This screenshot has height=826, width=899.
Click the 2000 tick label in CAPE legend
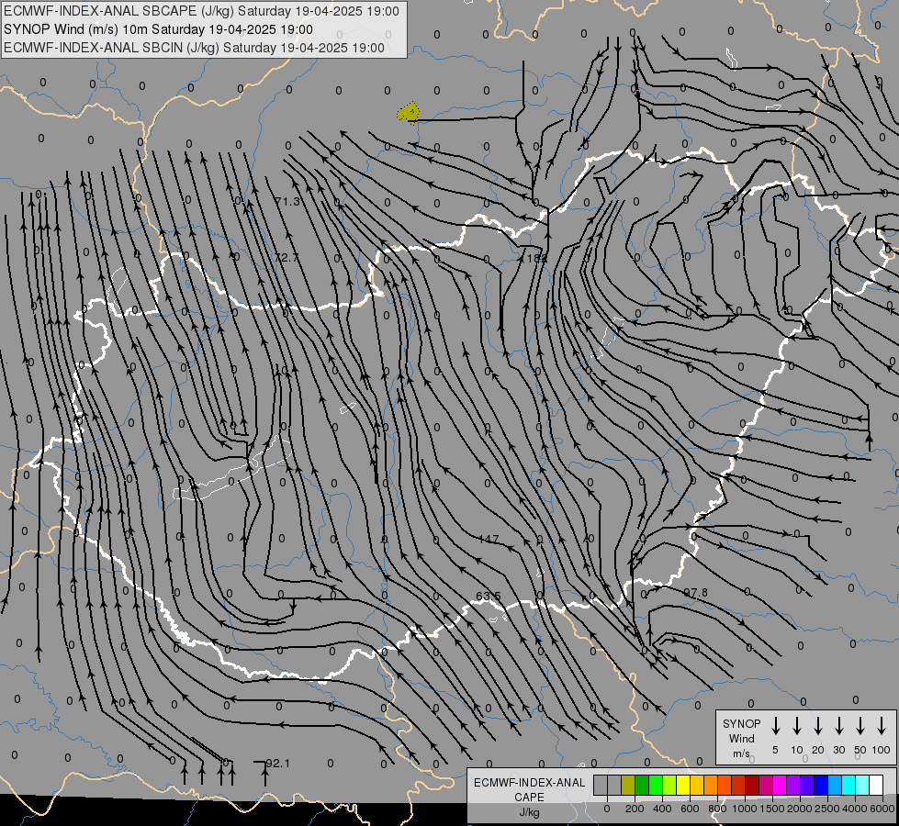(x=800, y=809)
